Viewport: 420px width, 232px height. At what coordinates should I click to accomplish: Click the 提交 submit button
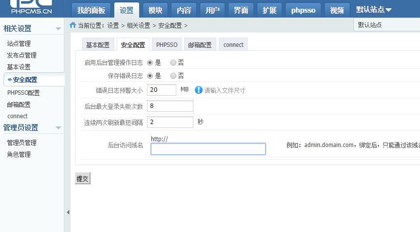pos(83,179)
